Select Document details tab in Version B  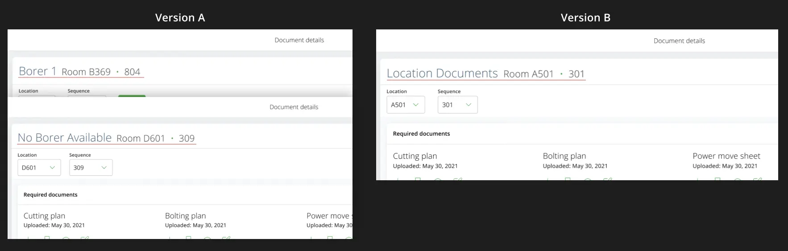tap(679, 41)
